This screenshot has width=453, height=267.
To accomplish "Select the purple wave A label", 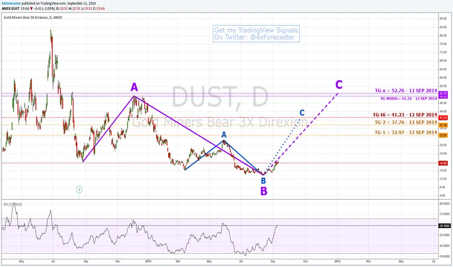I will (134, 87).
